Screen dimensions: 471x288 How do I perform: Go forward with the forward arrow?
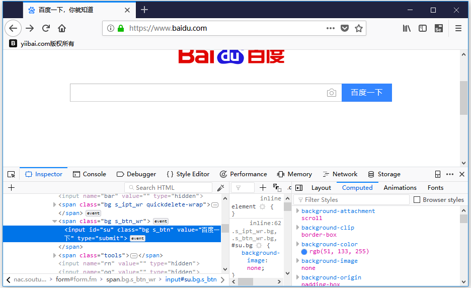coord(30,28)
